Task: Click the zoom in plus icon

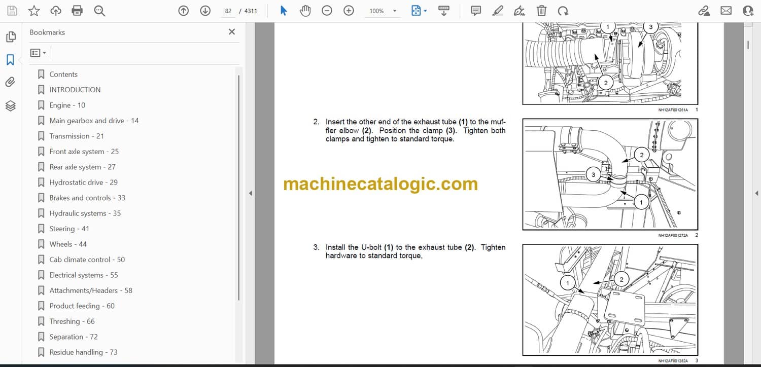Action: [349, 11]
